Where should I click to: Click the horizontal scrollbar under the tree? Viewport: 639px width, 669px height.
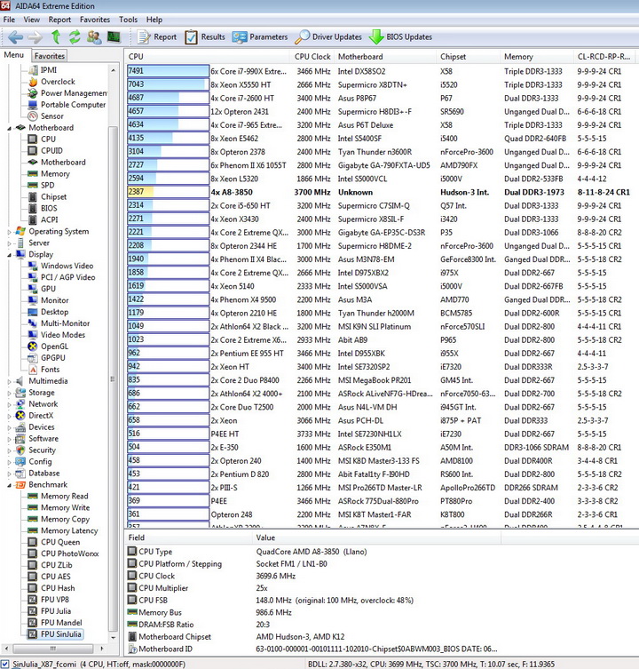53,649
